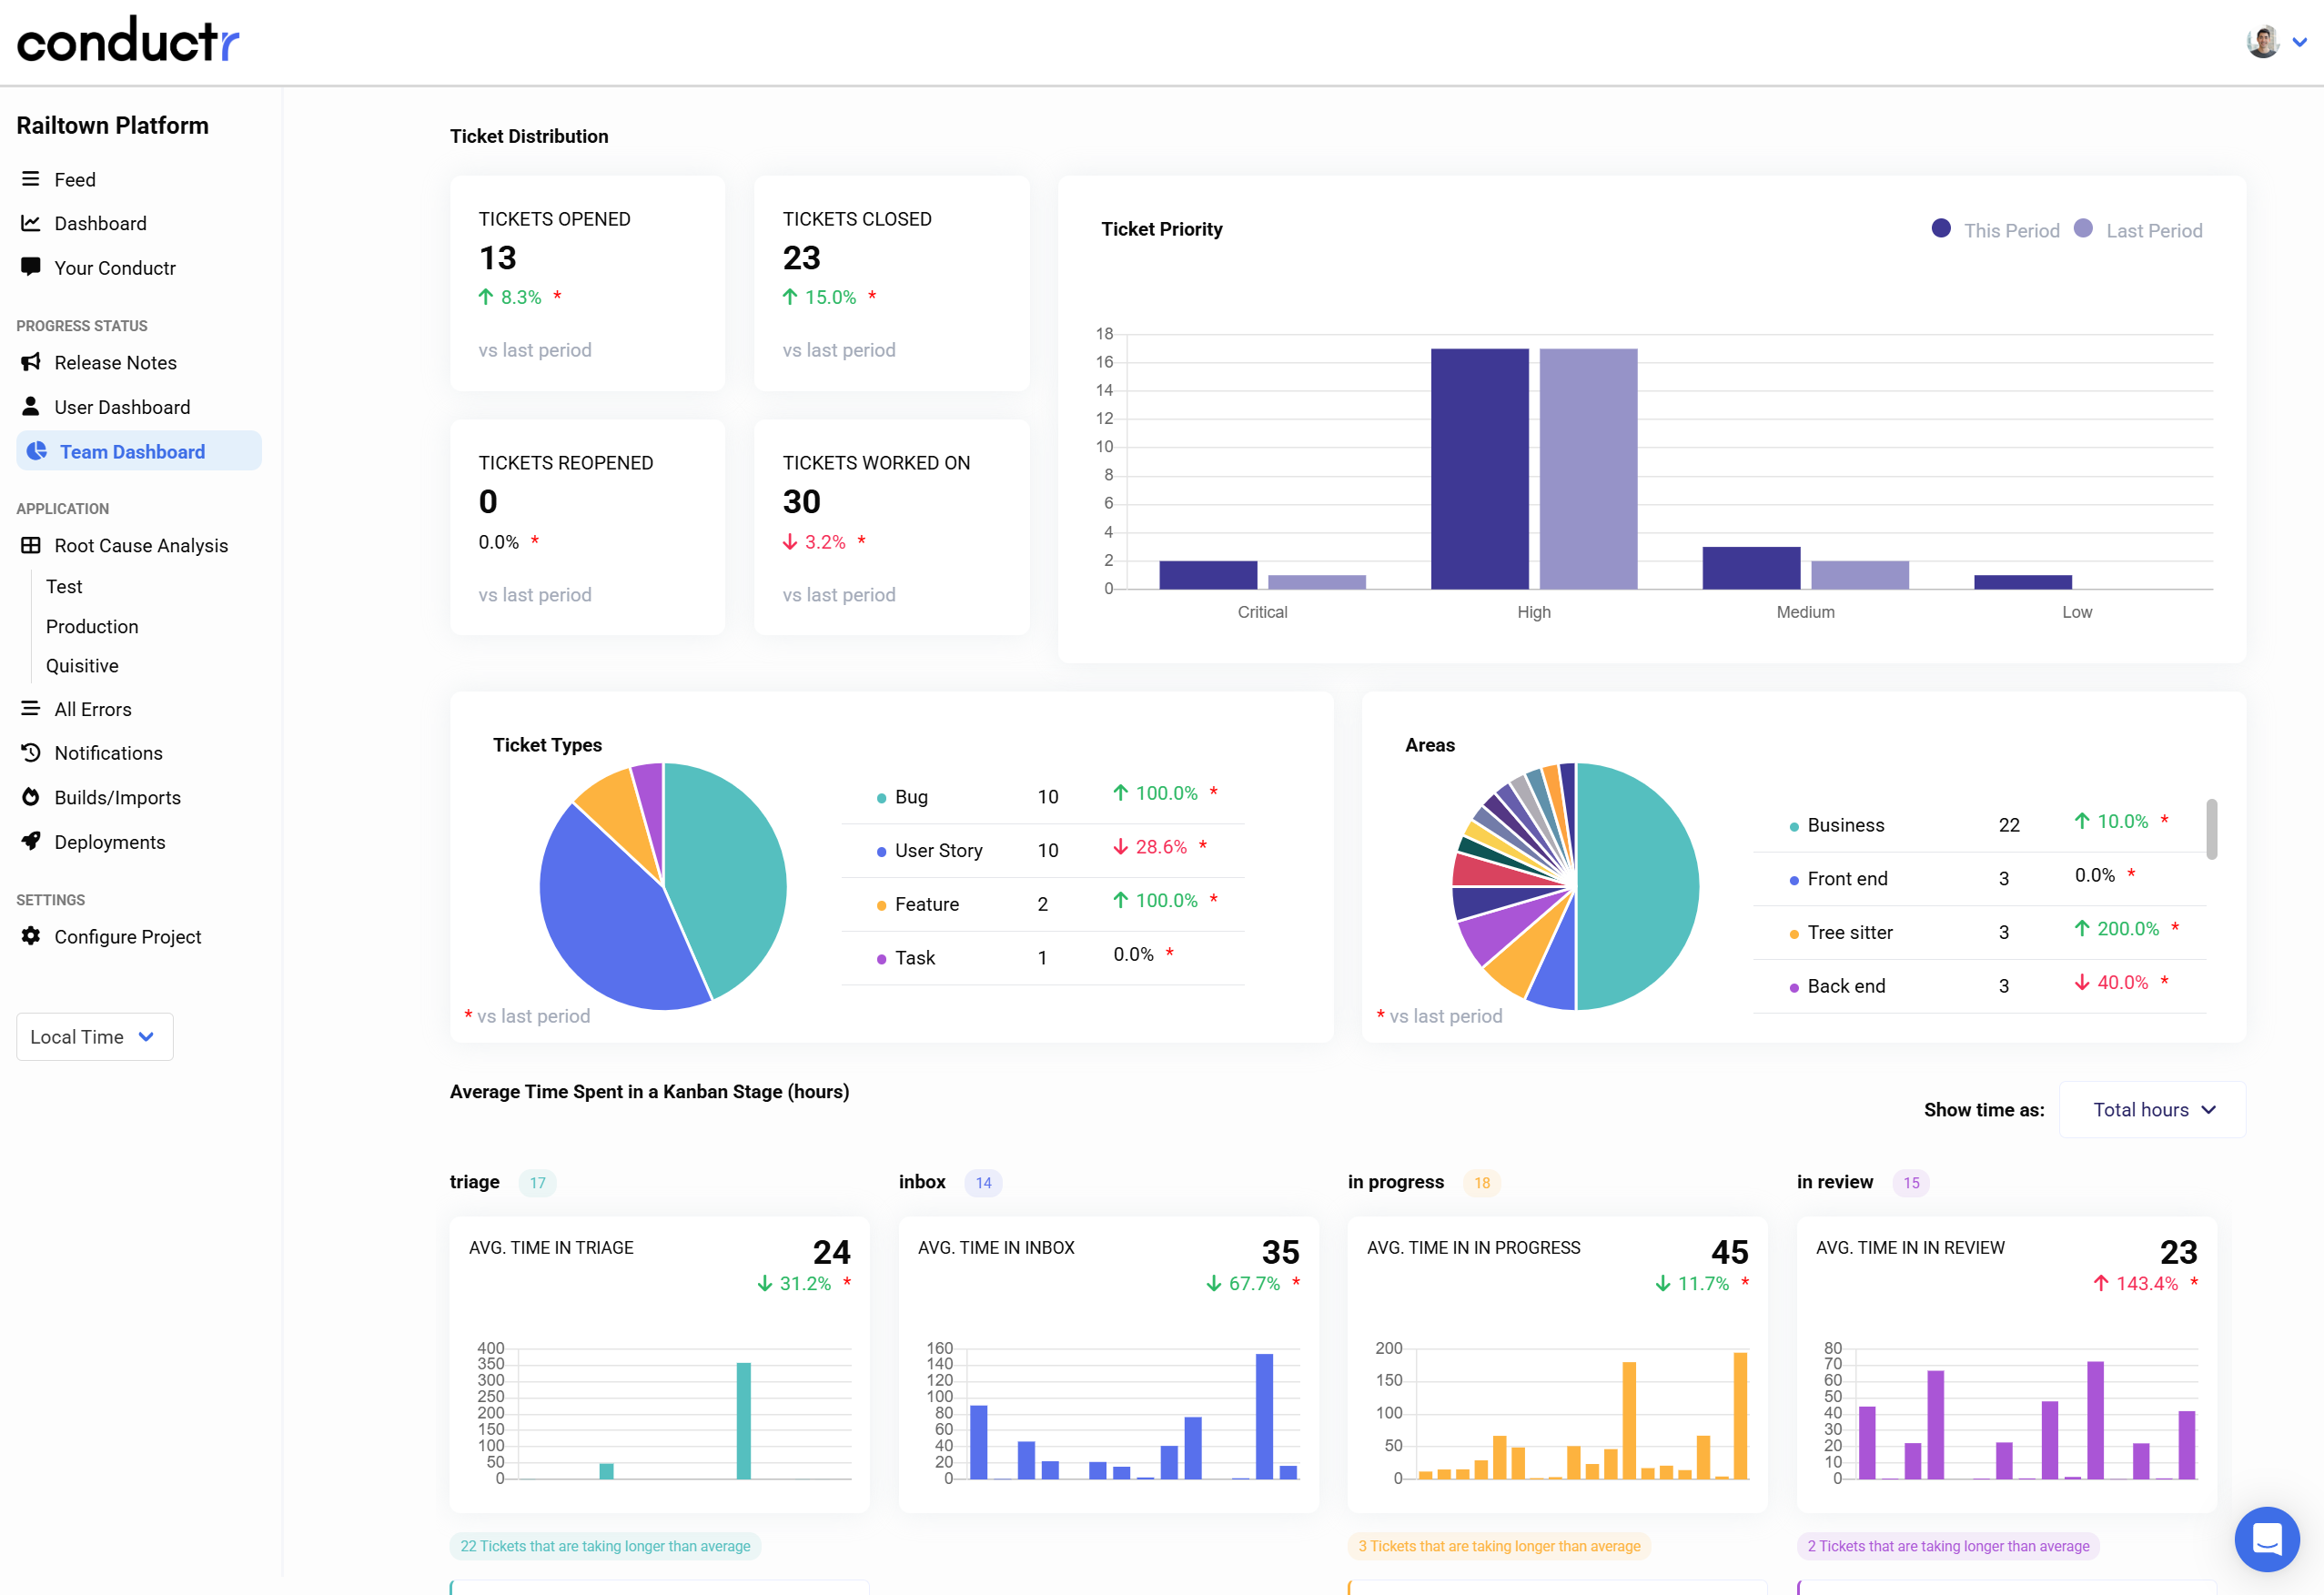
Task: Open the Production environment link
Action: point(92,626)
